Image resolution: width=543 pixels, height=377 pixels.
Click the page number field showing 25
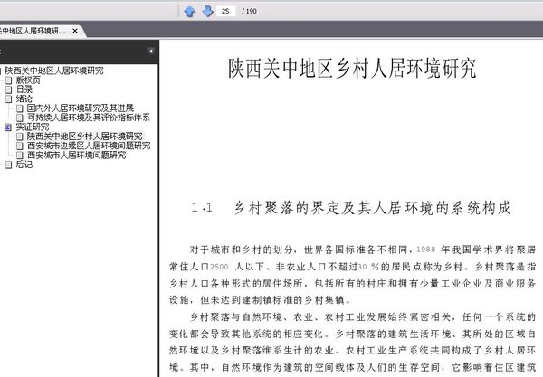[x=226, y=11]
